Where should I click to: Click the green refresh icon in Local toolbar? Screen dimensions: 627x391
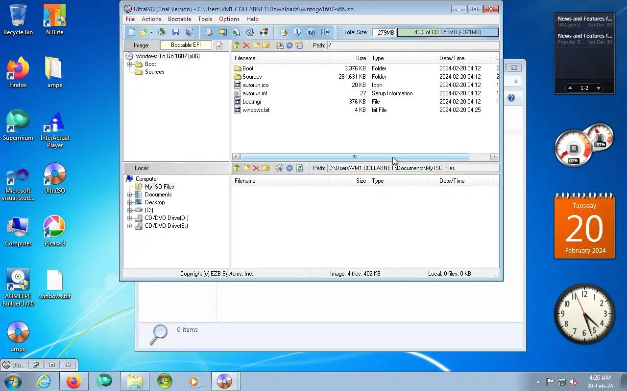pos(299,168)
